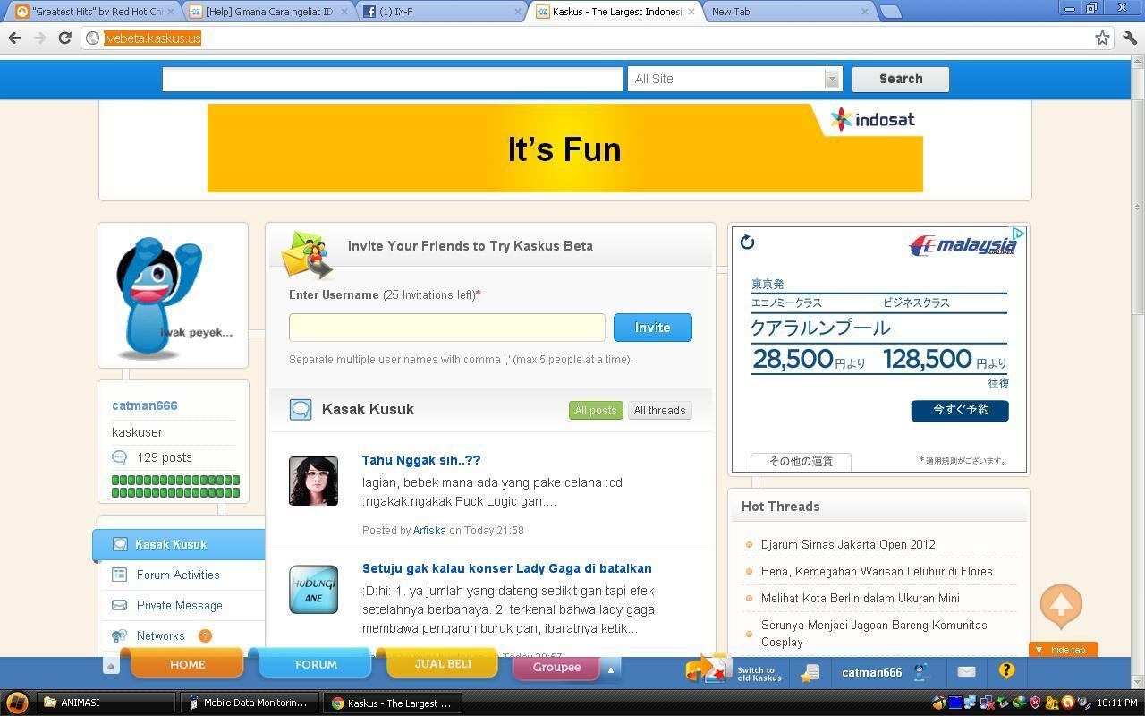The width and height of the screenshot is (1145, 716).
Task: Click the Forum Activities list icon
Action: tap(119, 575)
